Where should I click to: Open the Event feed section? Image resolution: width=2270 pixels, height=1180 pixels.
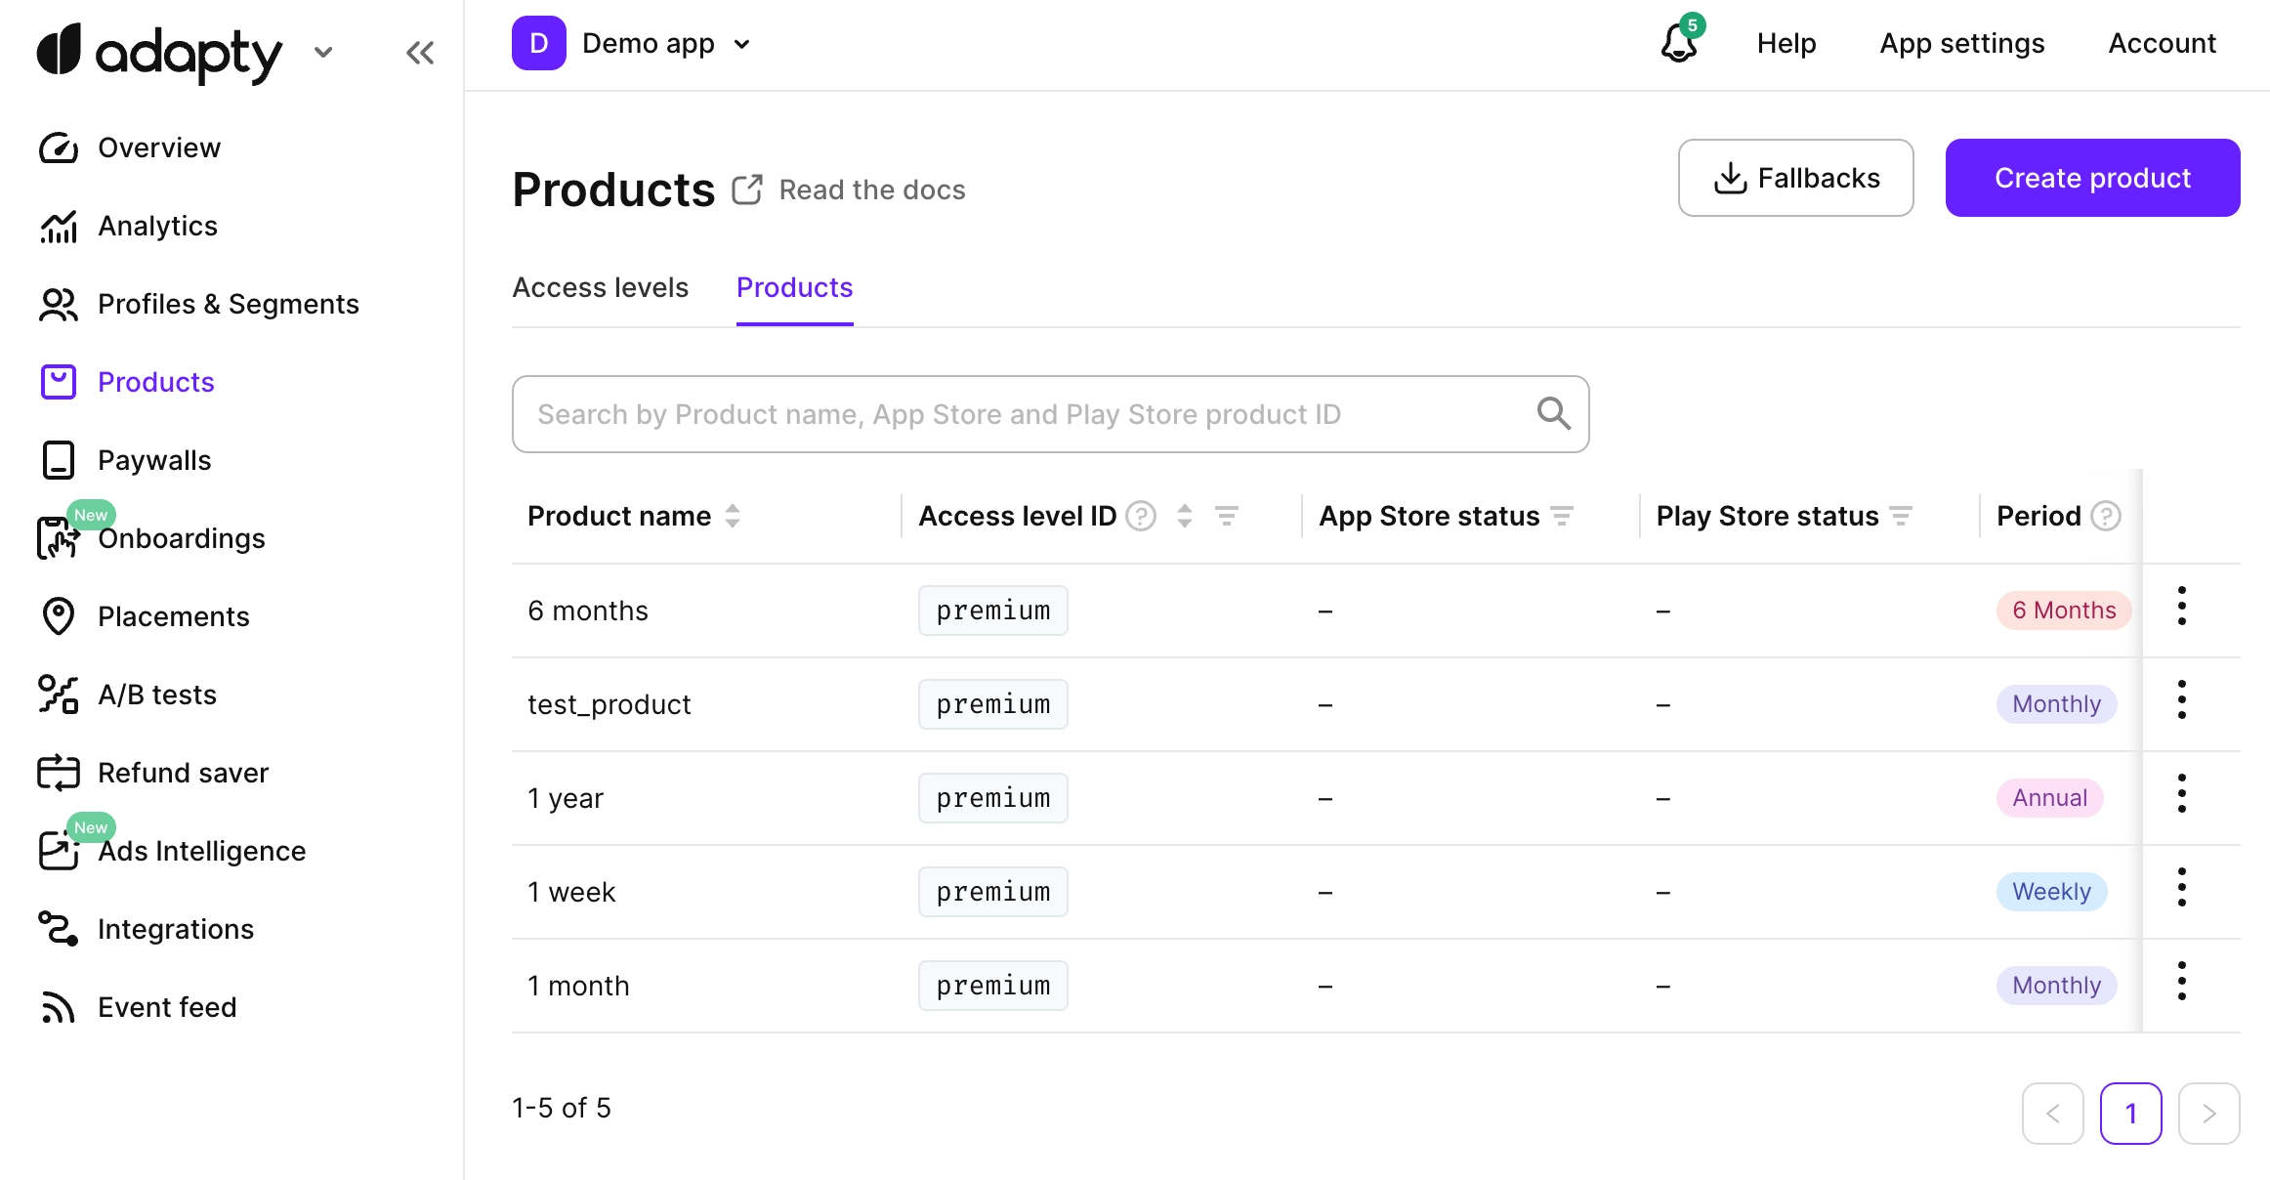167,1006
